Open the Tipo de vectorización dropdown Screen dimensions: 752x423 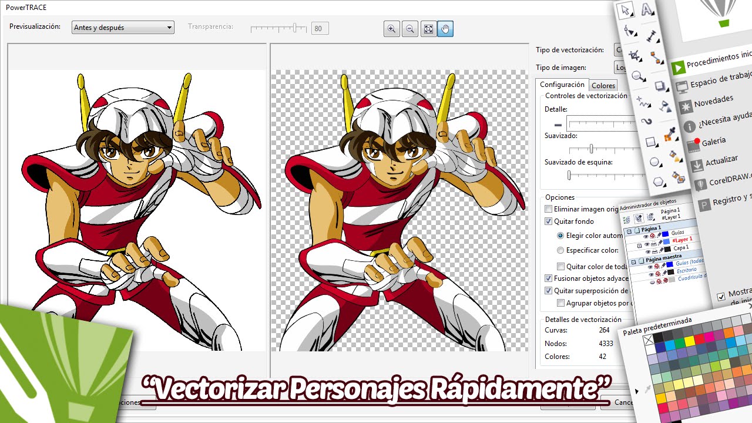618,50
